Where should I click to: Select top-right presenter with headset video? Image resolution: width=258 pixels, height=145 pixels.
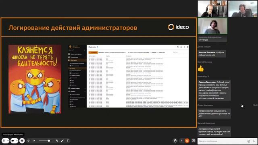pyautogui.click(x=243, y=9)
